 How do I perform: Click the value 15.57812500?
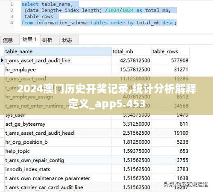(x=135, y=70)
